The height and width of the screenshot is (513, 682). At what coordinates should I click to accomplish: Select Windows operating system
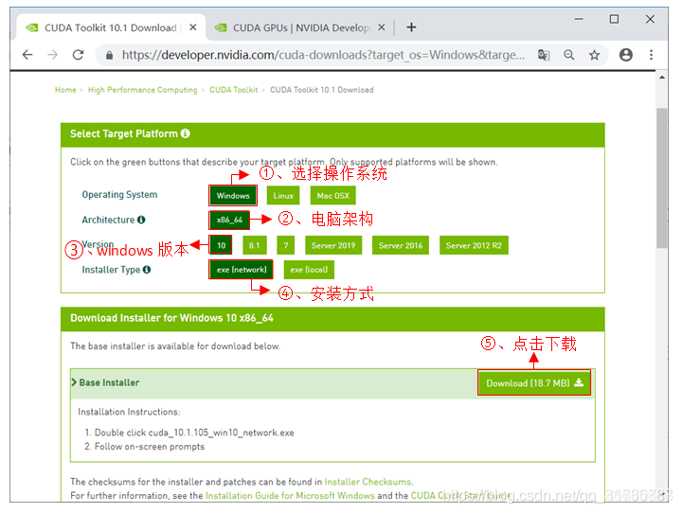pos(233,196)
